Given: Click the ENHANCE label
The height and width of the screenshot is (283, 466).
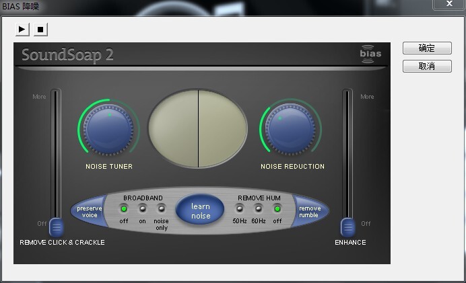Looking at the screenshot, I should [x=350, y=243].
